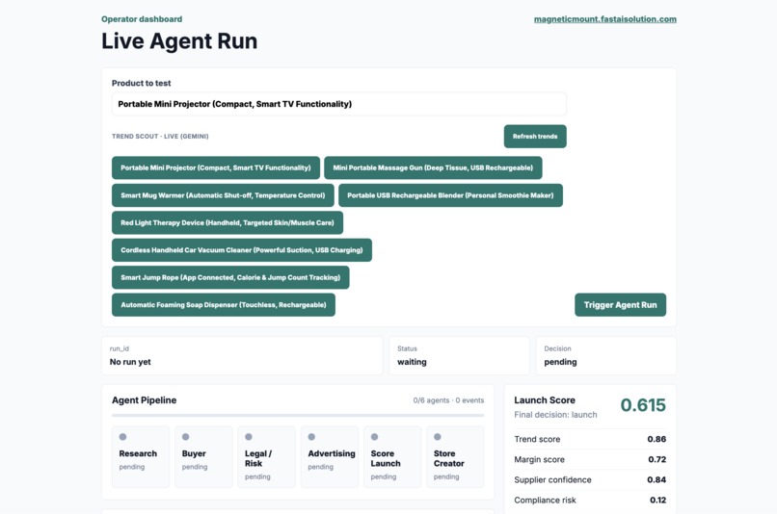The image size is (777, 514).
Task: Select Smart Jump Rope trend chip
Action: point(230,277)
